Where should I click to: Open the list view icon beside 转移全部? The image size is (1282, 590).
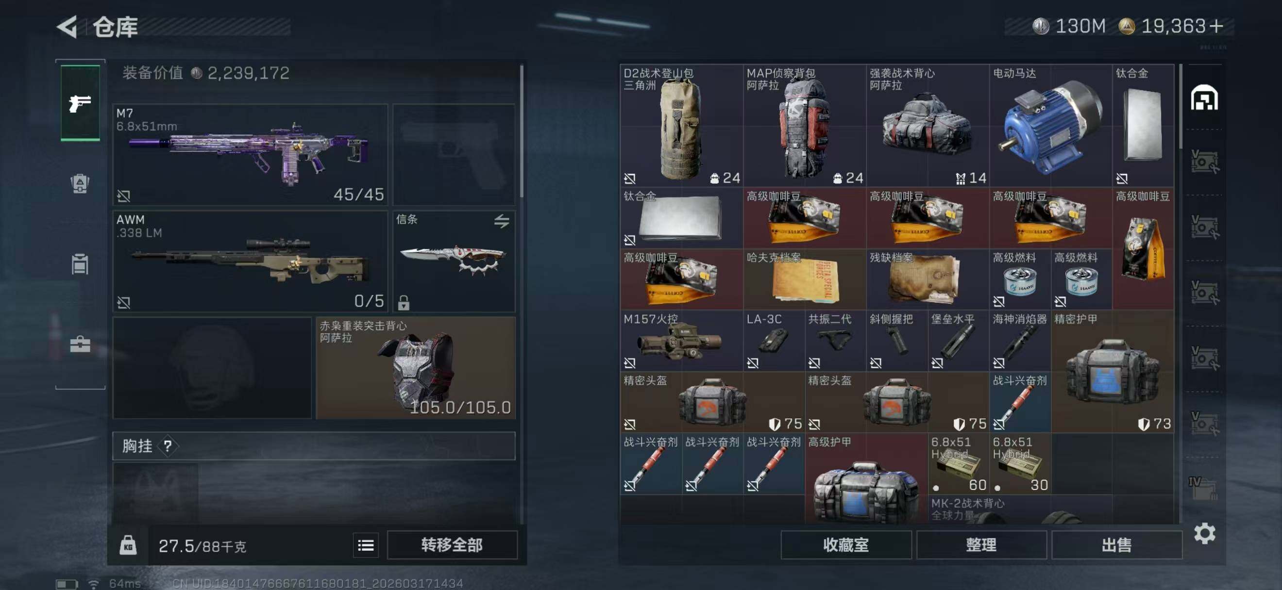coord(366,545)
